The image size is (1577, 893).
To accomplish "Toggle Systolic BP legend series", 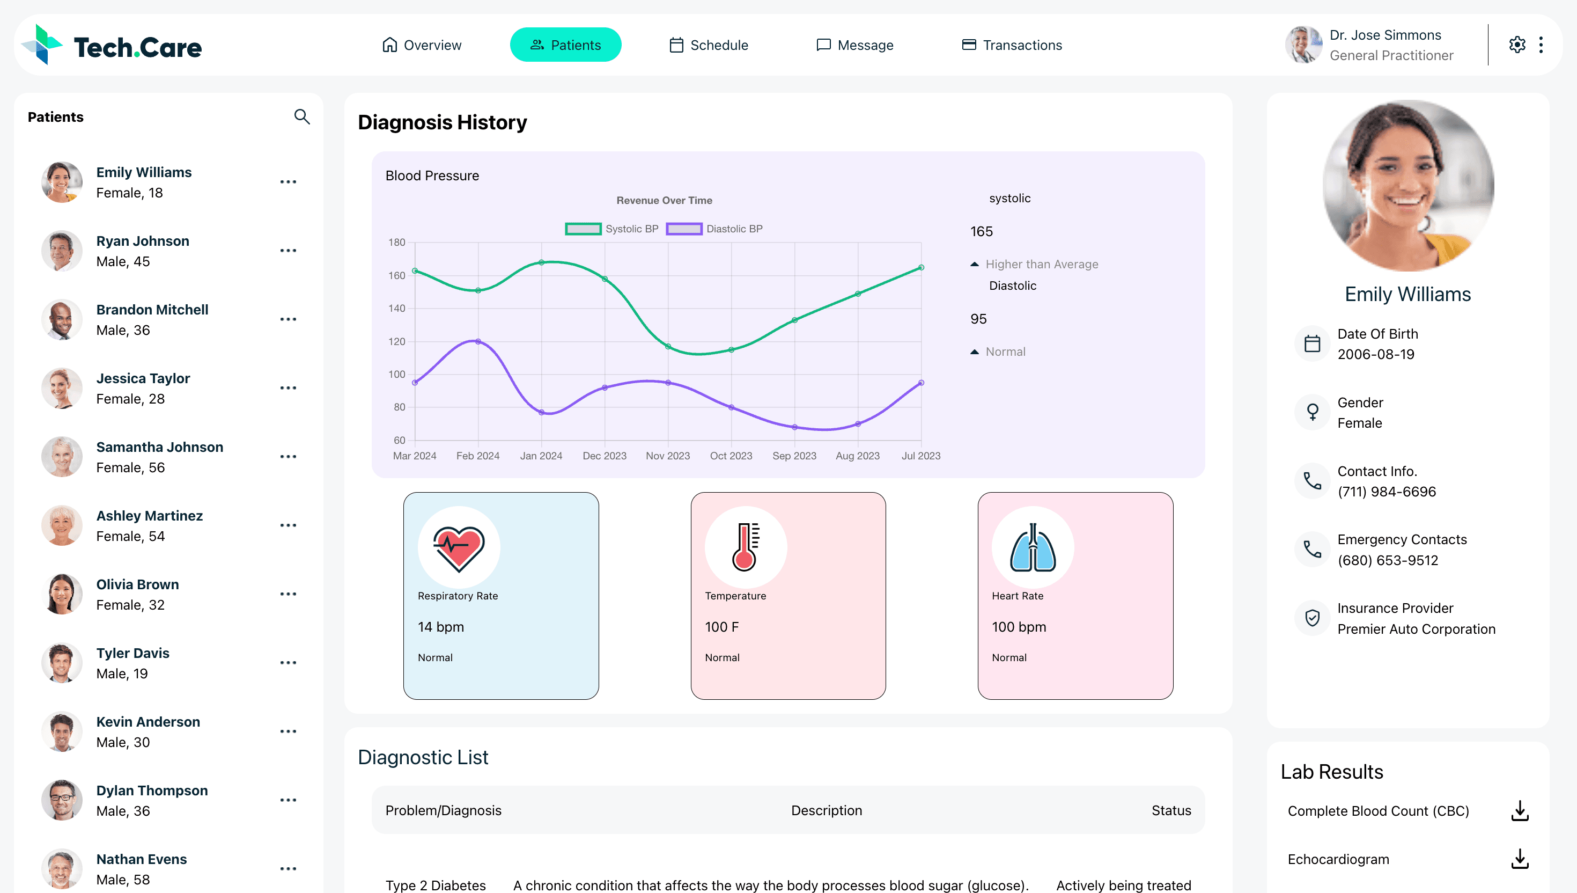I will coord(611,229).
